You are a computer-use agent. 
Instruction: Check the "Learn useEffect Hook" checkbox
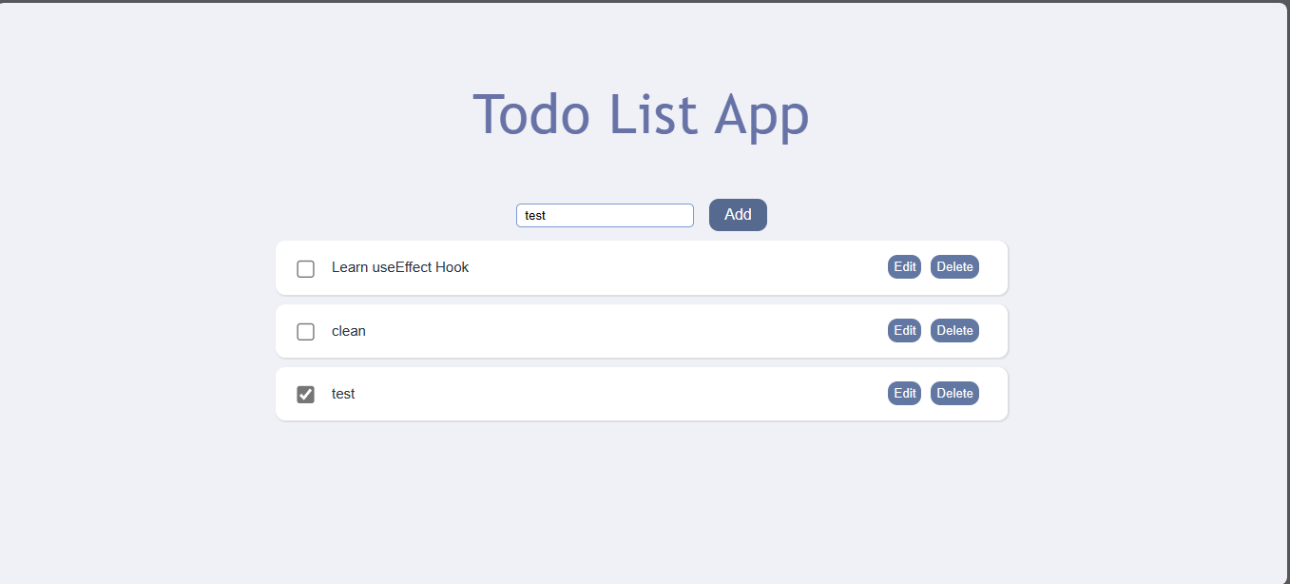tap(305, 268)
